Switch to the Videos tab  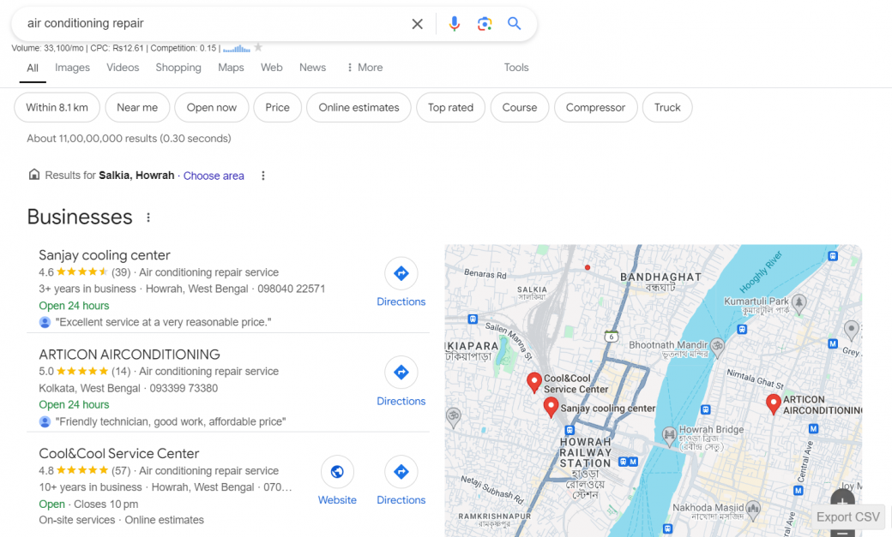pos(123,68)
